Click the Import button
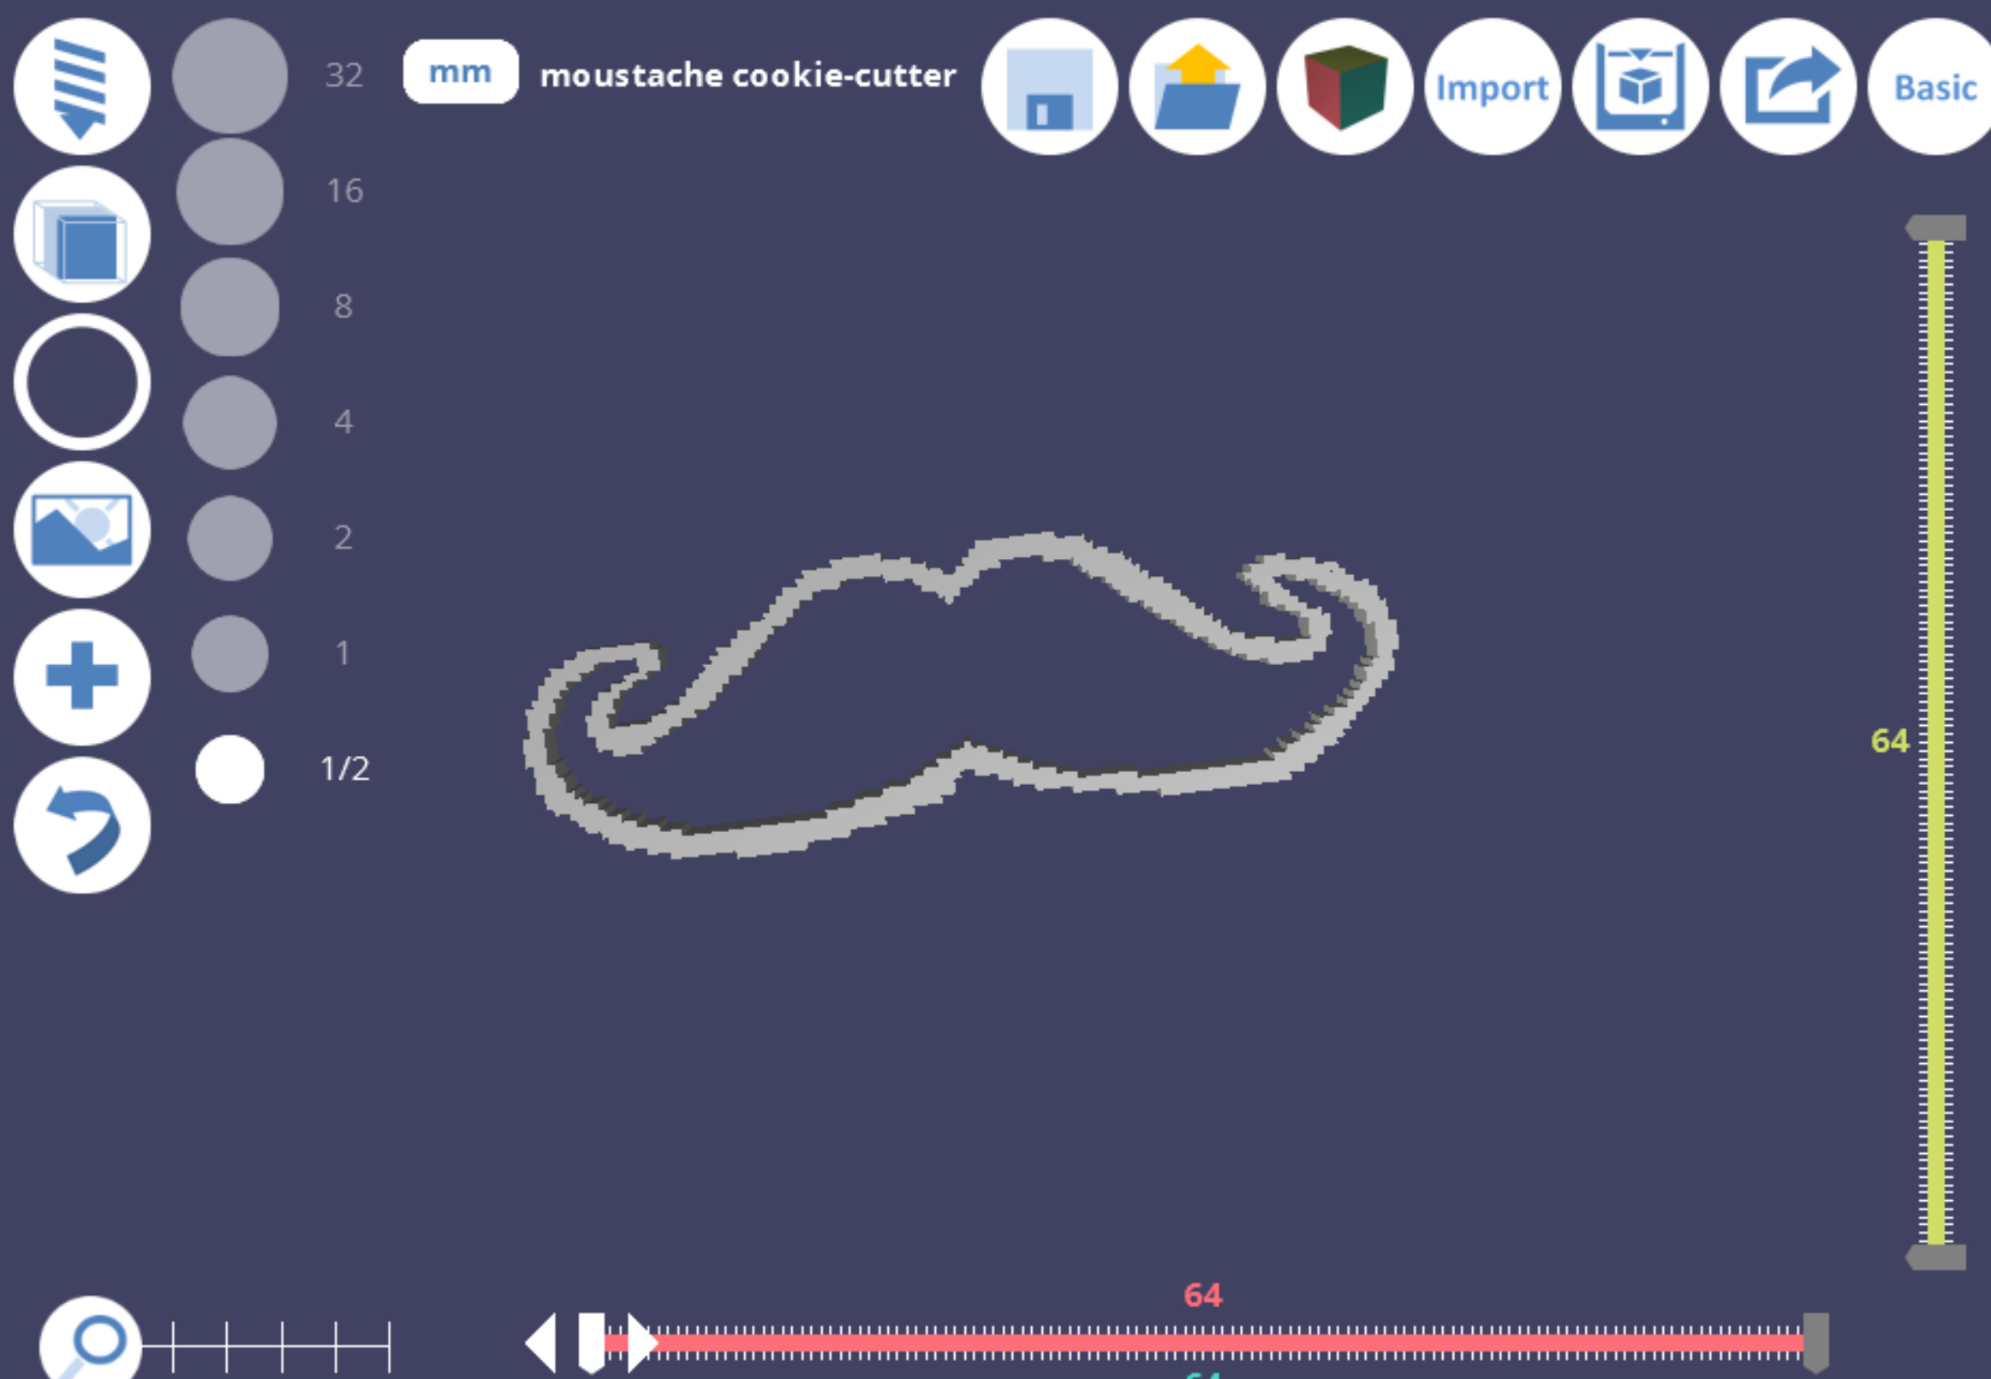This screenshot has height=1379, width=1991. pos(1492,86)
